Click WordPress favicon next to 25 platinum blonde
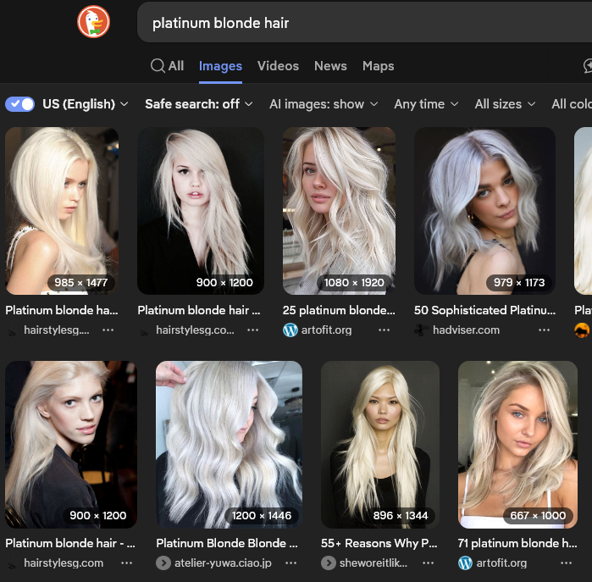 pos(290,330)
